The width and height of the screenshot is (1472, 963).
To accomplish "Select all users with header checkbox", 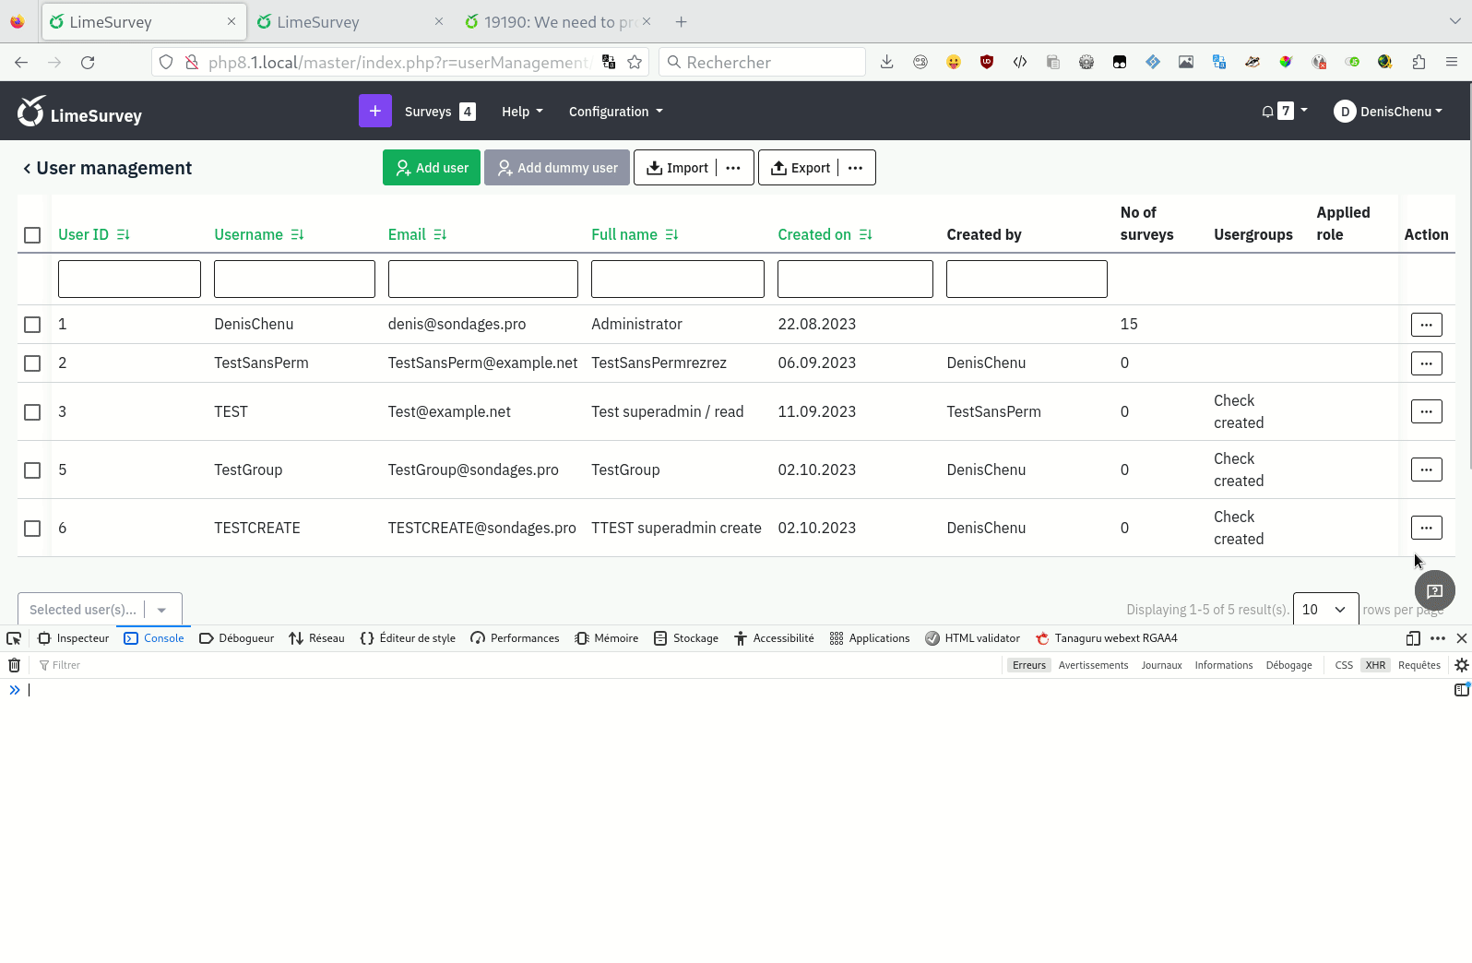I will pyautogui.click(x=32, y=235).
